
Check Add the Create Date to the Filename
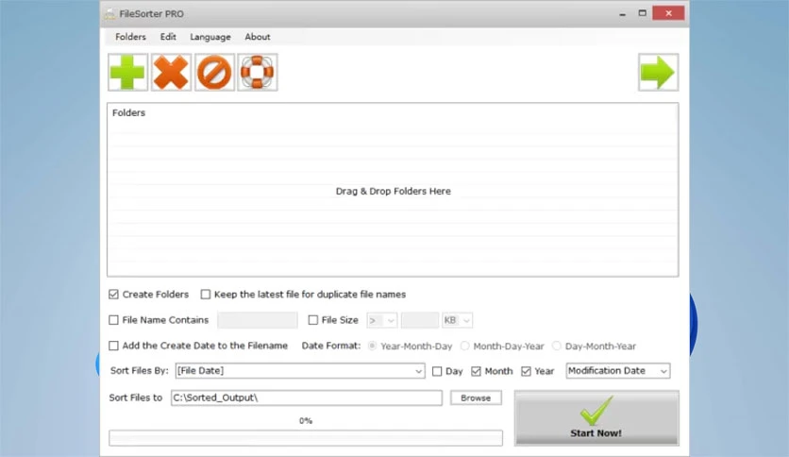[x=113, y=346]
